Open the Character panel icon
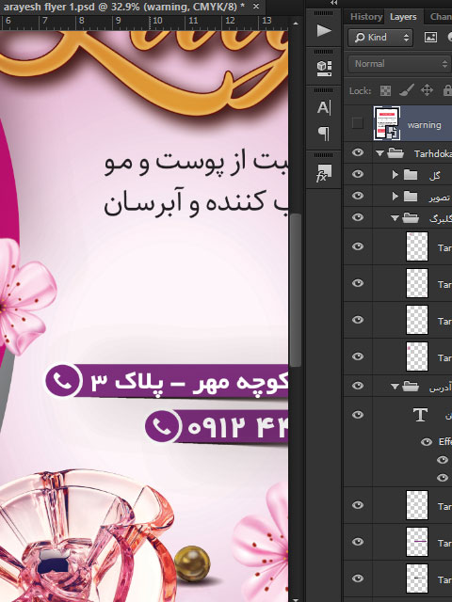Image resolution: width=452 pixels, height=602 pixels. coord(324,108)
